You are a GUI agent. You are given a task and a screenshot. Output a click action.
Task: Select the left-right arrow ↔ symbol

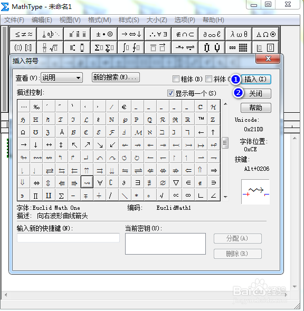pos(49,144)
